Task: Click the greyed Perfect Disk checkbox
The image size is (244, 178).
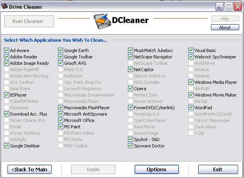Action: tap(130, 95)
